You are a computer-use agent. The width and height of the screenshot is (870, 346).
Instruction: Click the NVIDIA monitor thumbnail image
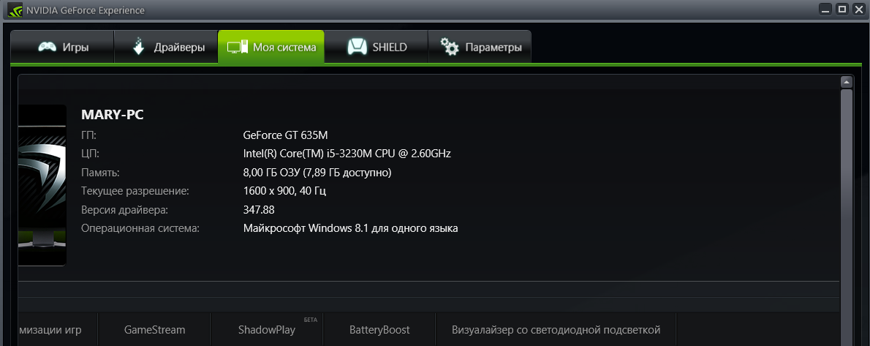pyautogui.click(x=42, y=185)
